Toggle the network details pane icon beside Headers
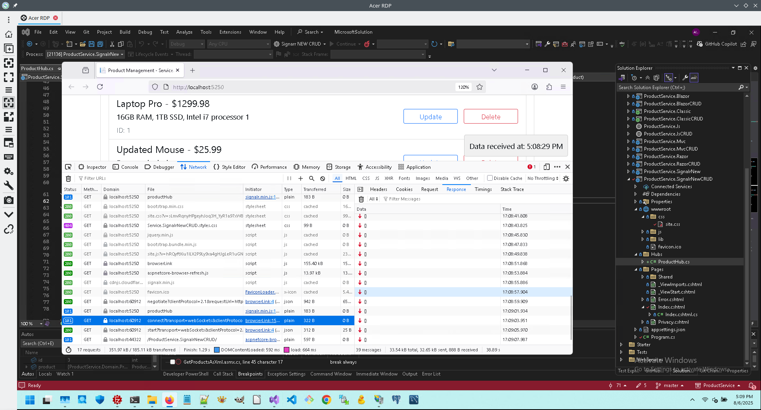Screen dimensions: 761x410 coord(360,189)
